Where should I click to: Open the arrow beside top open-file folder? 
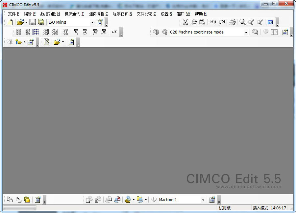coord(26,22)
